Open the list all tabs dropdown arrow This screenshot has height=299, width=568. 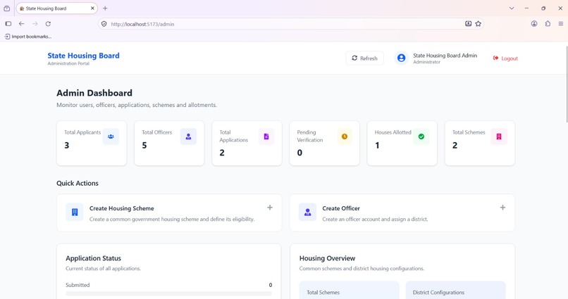tap(512, 8)
